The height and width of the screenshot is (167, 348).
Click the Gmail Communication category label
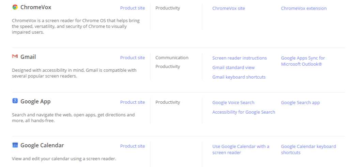click(x=172, y=58)
